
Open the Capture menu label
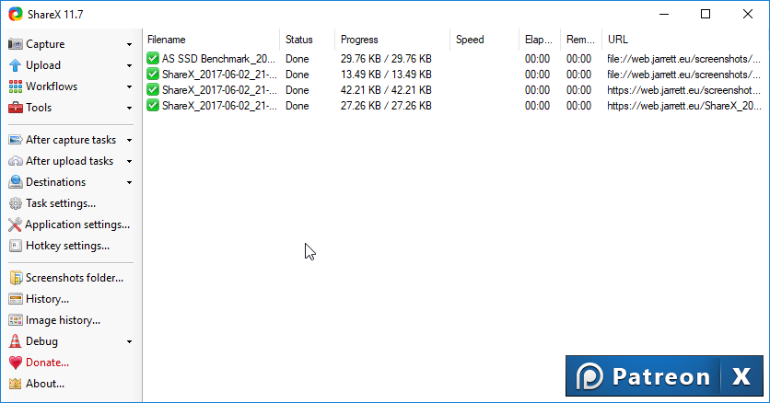click(x=45, y=44)
